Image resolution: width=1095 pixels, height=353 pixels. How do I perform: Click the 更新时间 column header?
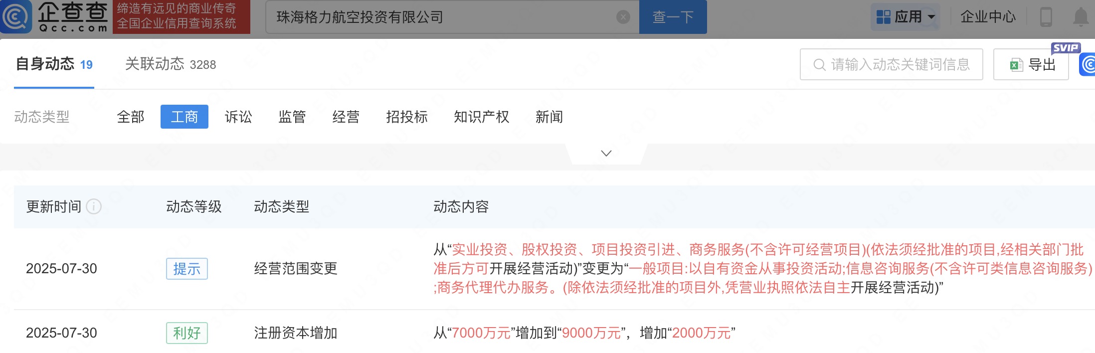[x=54, y=206]
